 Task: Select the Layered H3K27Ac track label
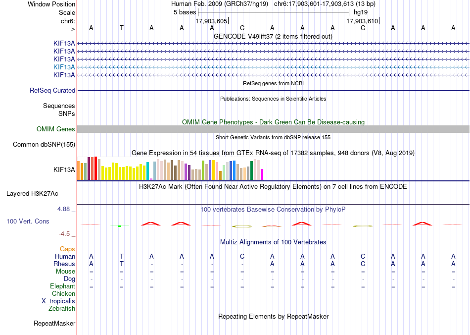click(32, 194)
